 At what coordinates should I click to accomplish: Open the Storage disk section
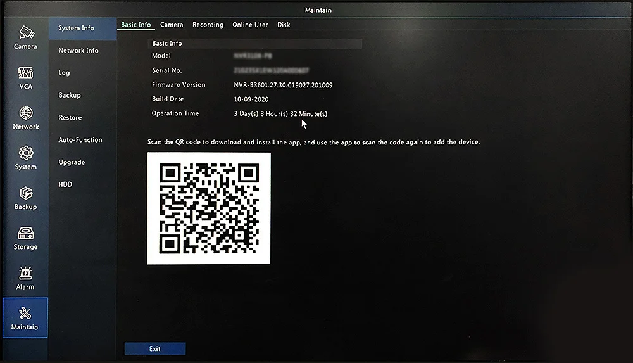[x=25, y=238]
